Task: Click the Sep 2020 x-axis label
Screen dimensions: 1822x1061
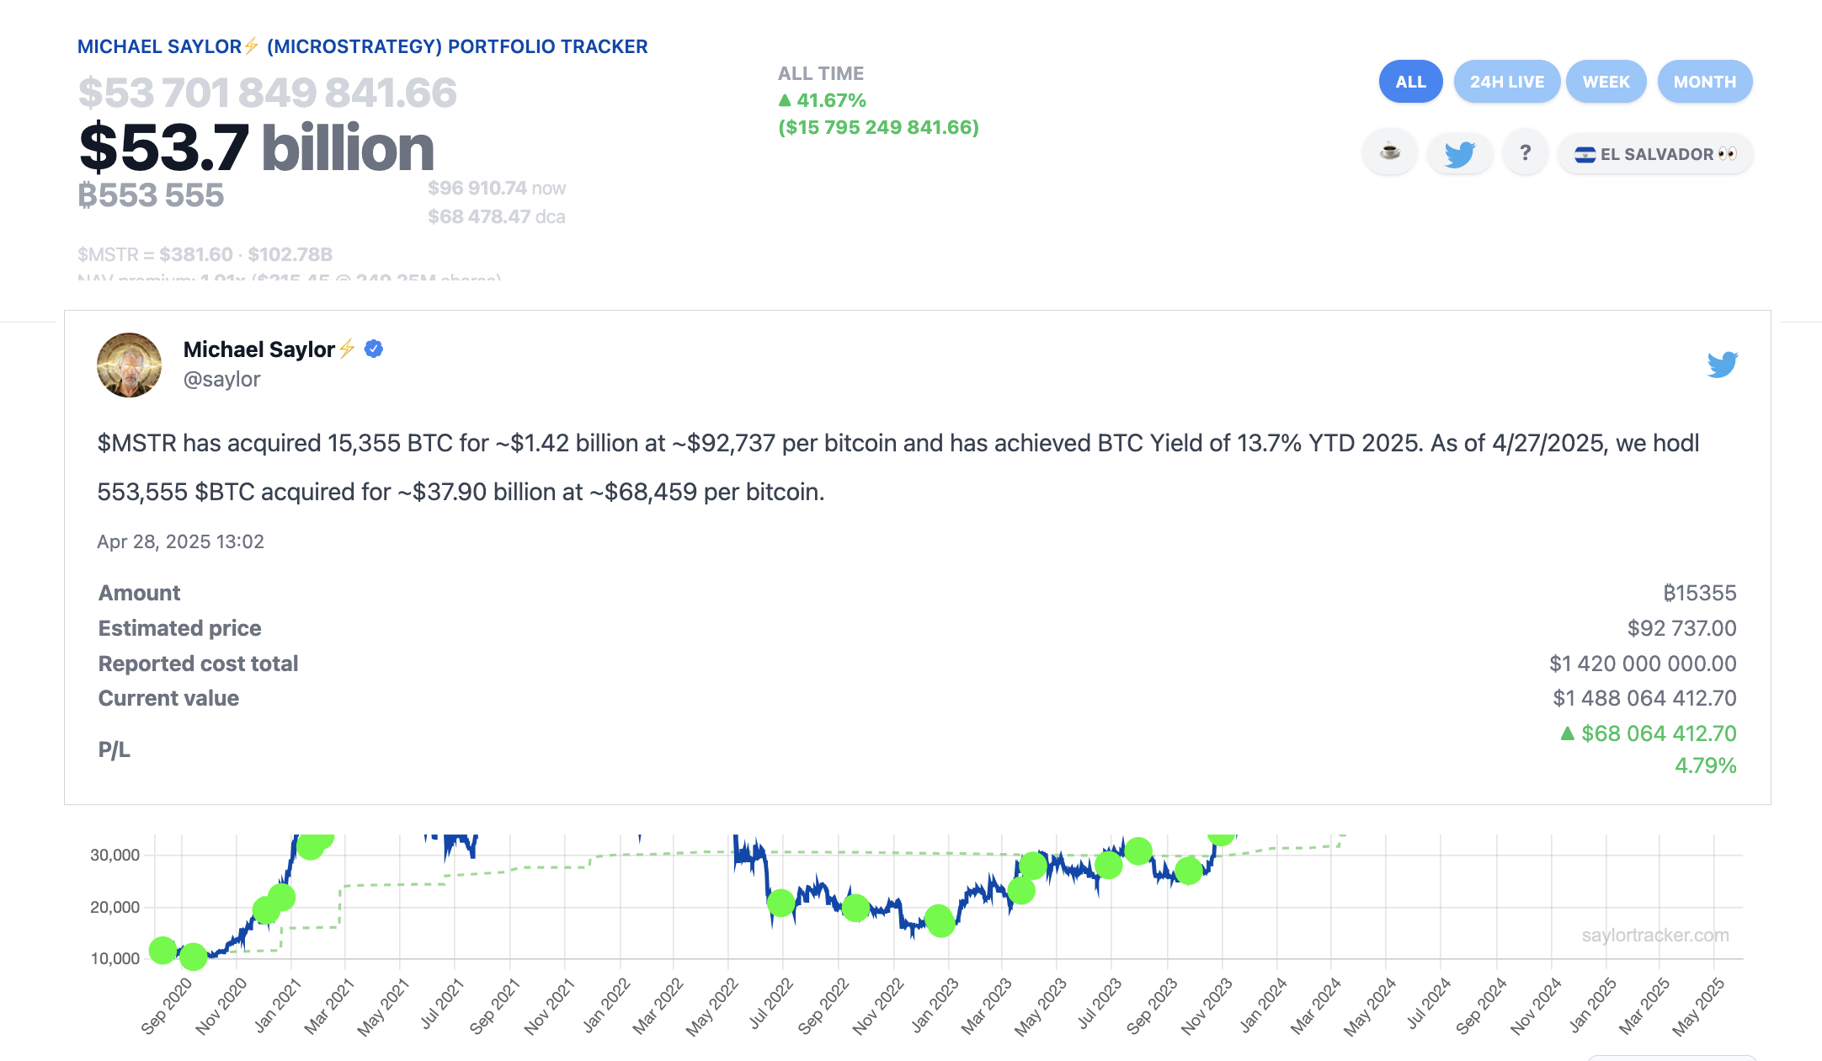Action: 167,1006
